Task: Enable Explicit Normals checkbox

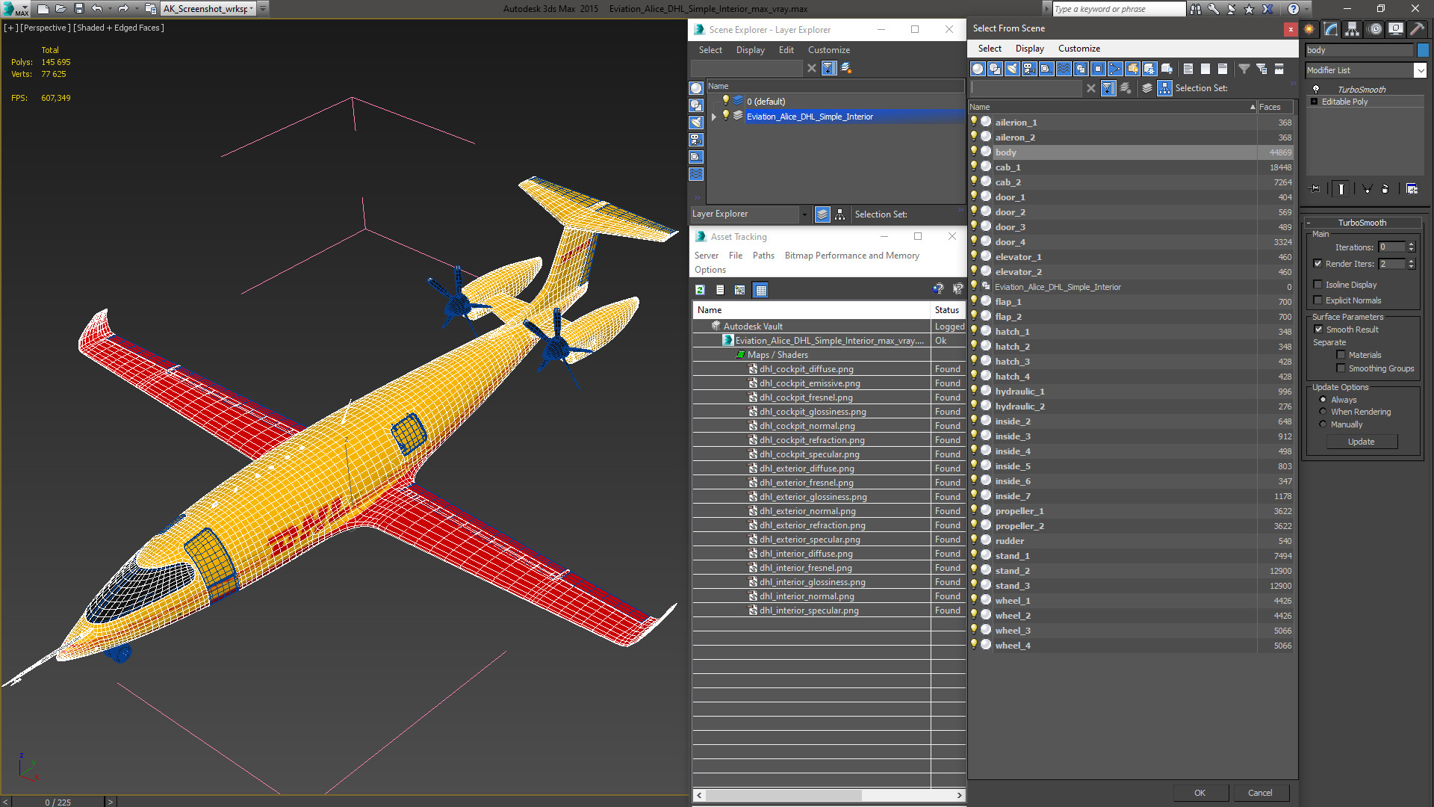Action: [x=1318, y=300]
